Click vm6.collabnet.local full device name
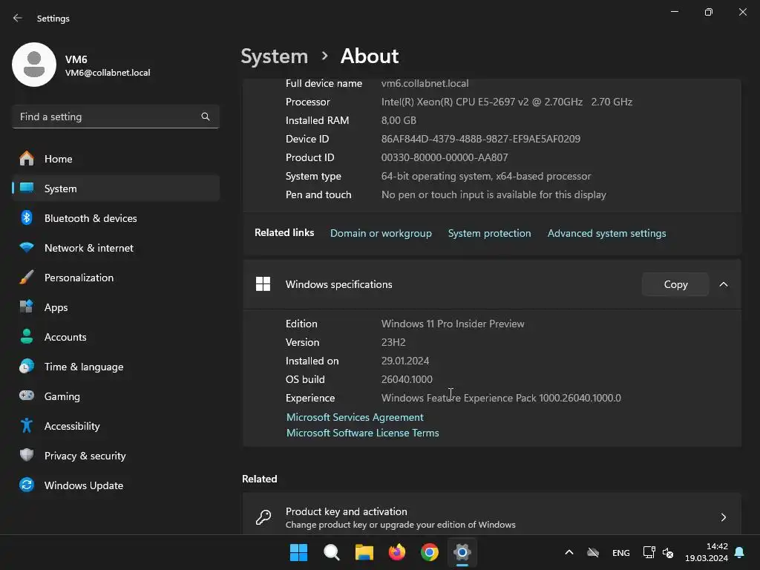 (x=425, y=83)
